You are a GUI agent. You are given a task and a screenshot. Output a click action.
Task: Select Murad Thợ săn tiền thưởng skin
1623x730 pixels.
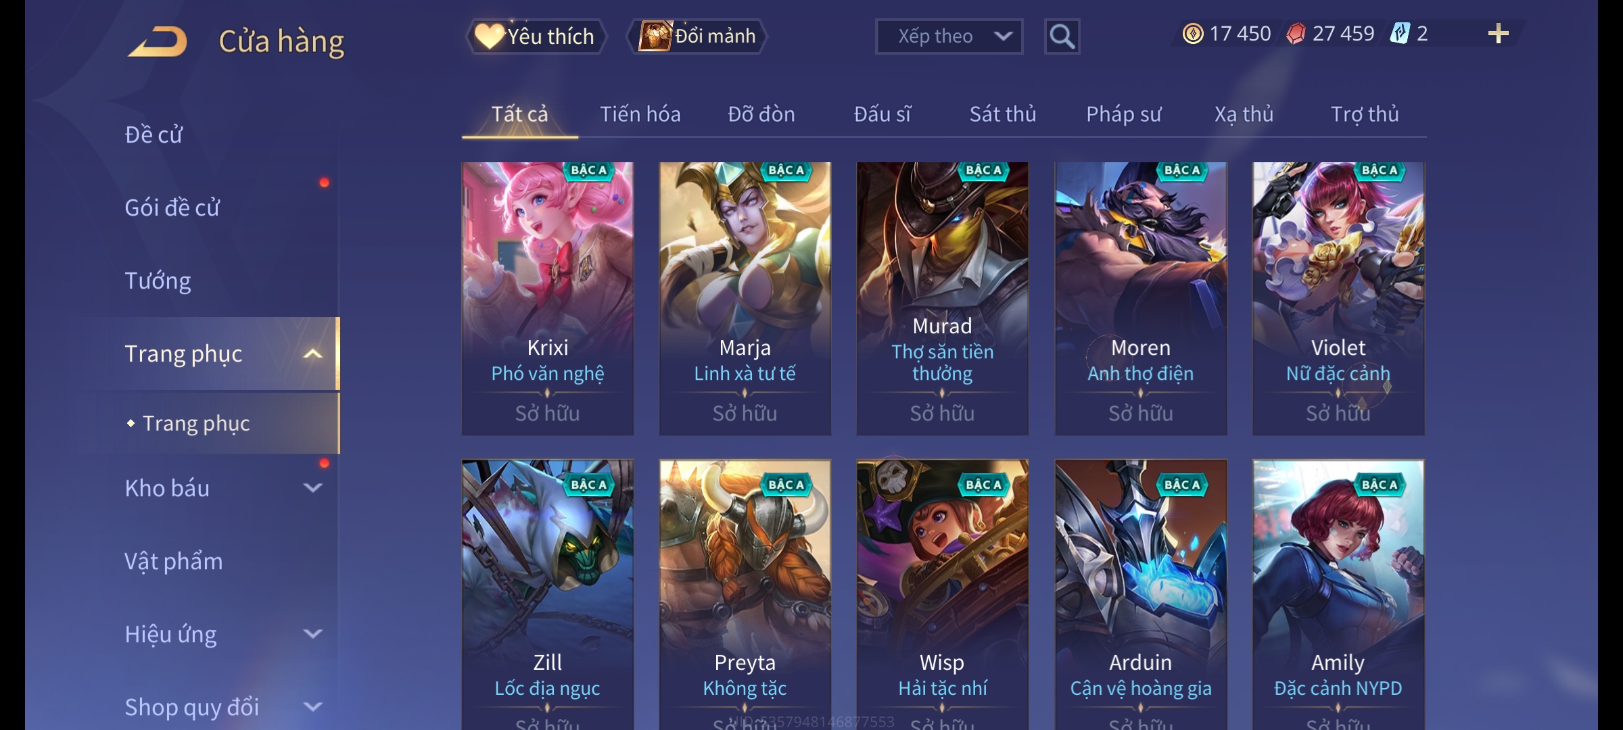(x=943, y=298)
